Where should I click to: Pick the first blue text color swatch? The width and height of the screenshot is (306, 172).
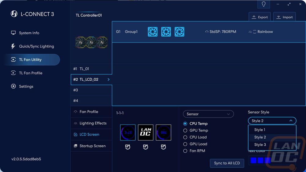253,160
